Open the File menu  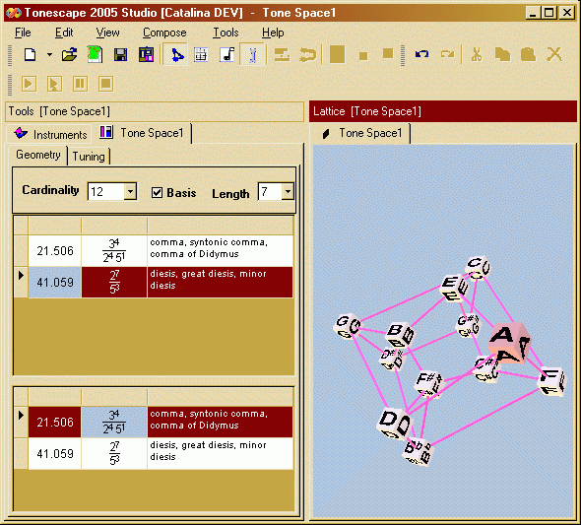[x=23, y=33]
